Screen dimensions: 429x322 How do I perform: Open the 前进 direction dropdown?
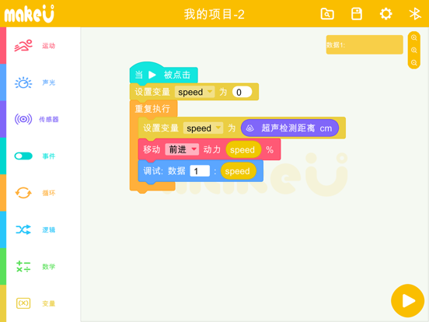pyautogui.click(x=182, y=149)
